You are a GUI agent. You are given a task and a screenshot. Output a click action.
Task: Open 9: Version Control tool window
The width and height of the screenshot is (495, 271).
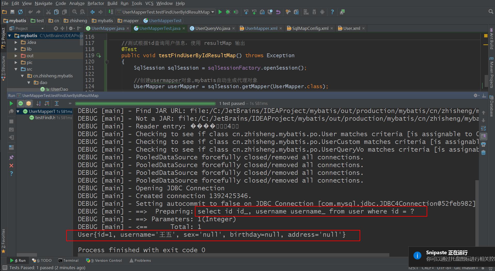104,260
